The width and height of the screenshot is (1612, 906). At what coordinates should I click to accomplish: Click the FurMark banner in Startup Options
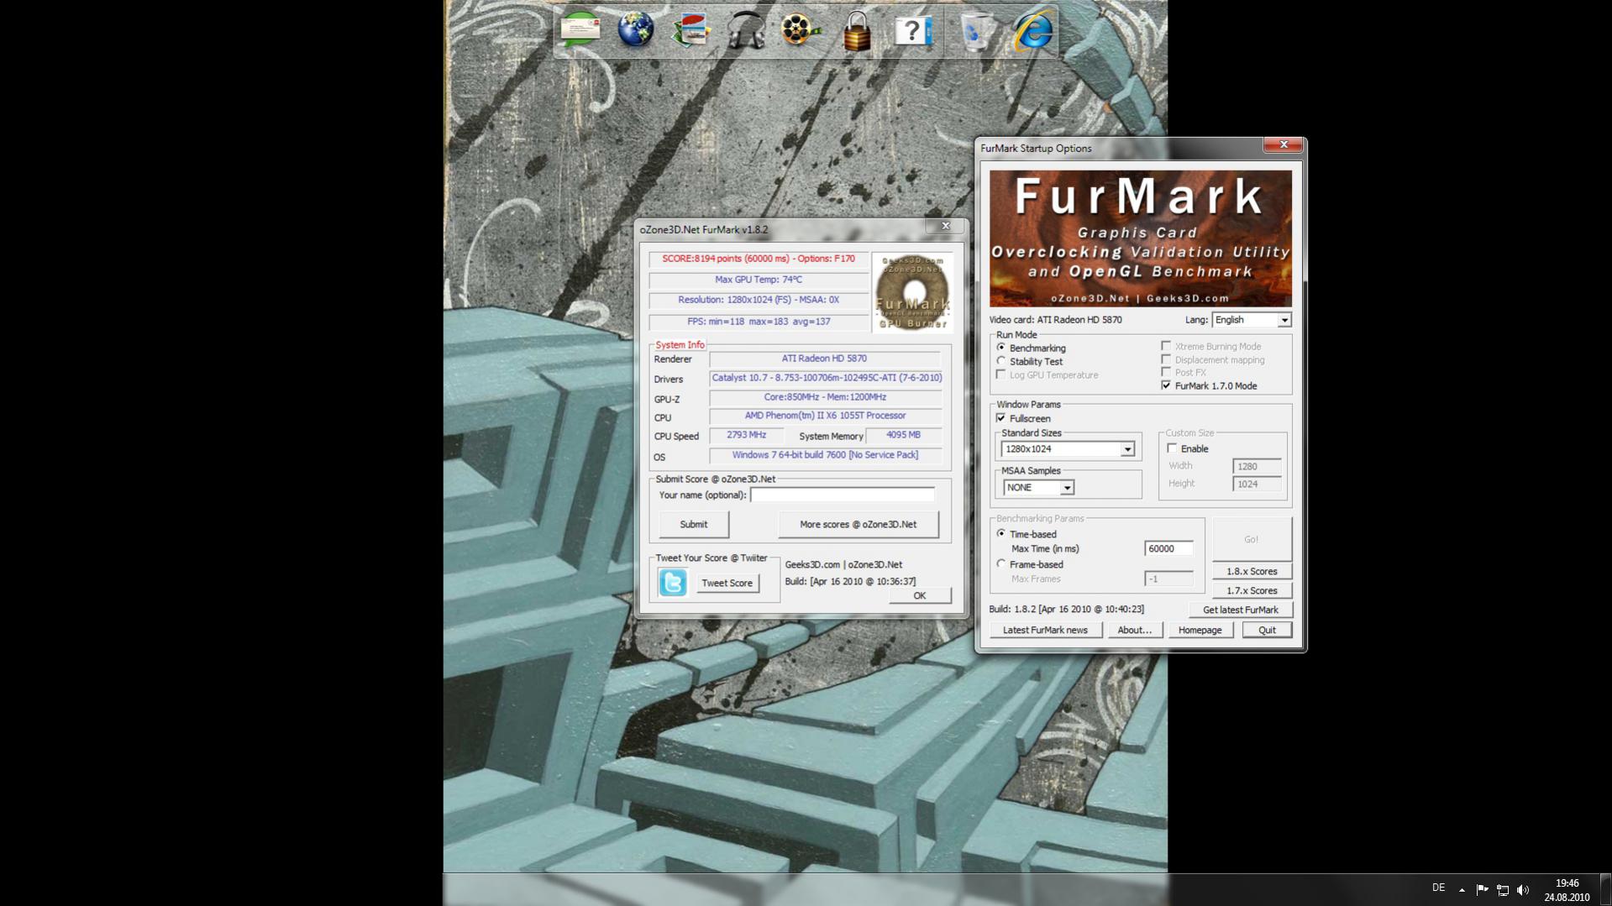click(1140, 238)
